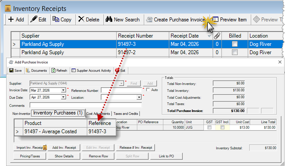
Task: Click the Edit pencil toolbar button
Action: click(x=38, y=20)
